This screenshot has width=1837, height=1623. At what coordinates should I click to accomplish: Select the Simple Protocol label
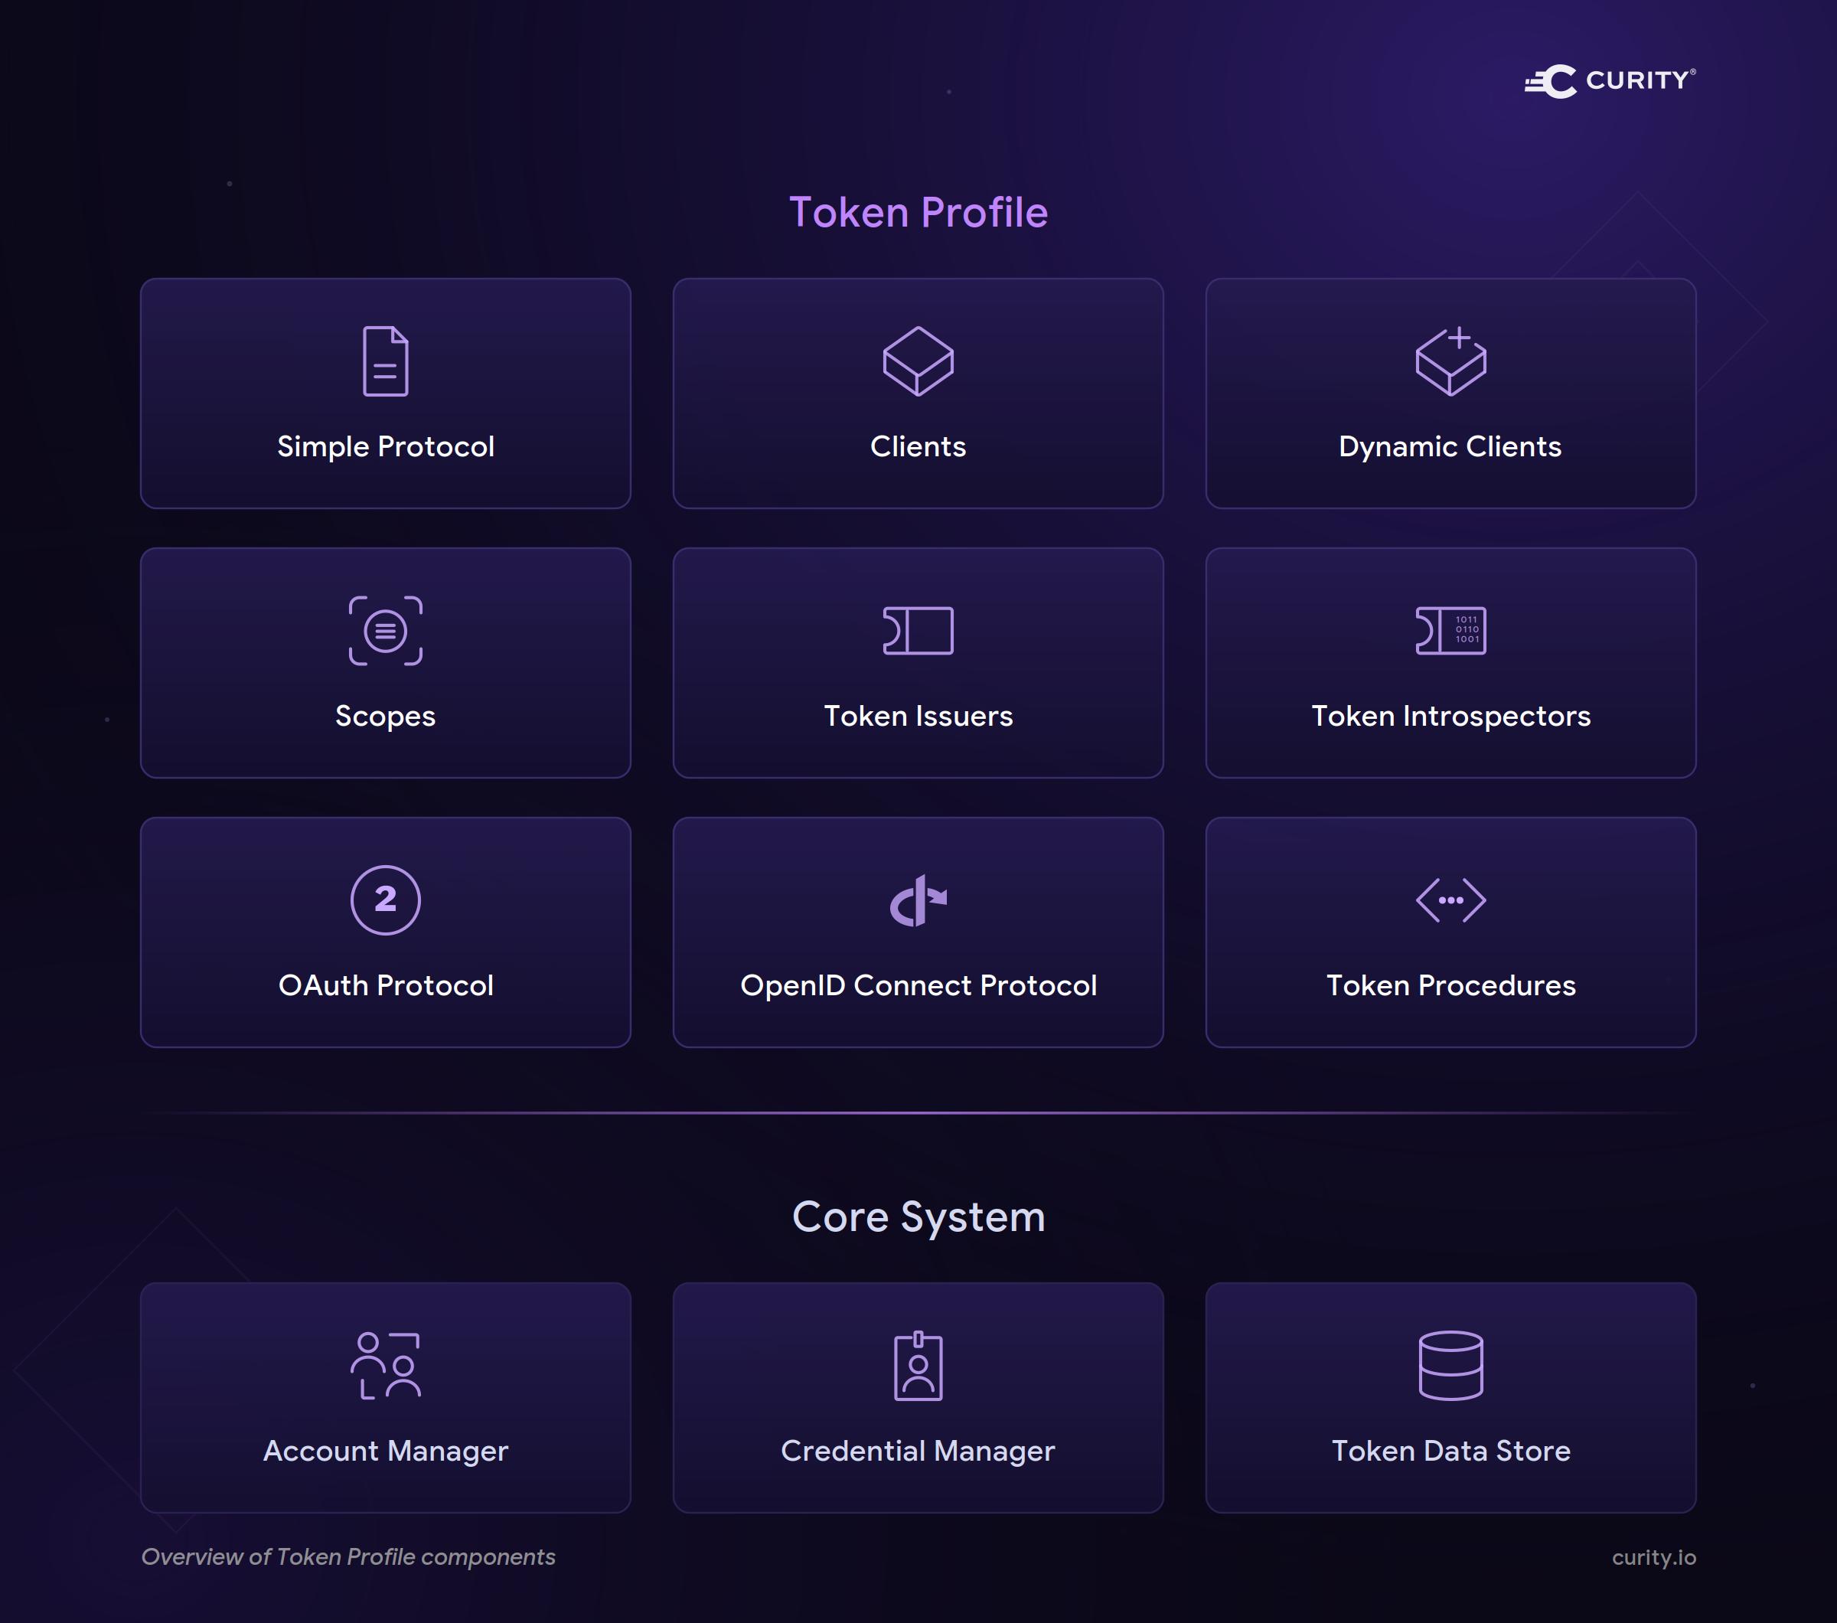coord(386,446)
